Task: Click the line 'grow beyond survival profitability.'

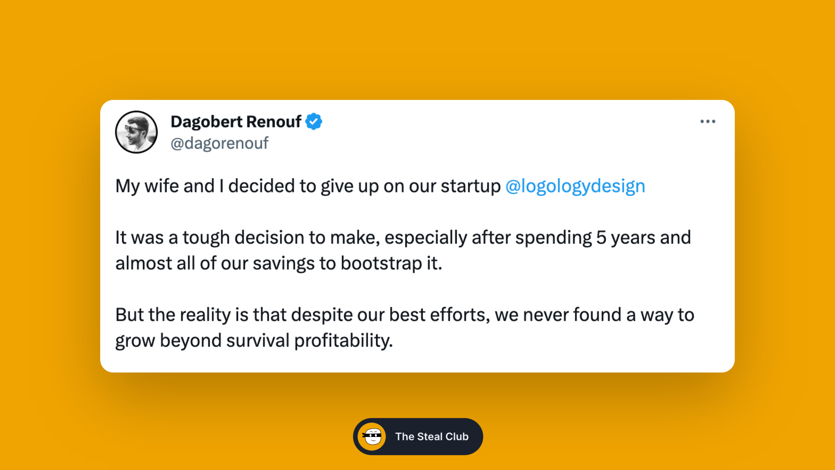Action: click(254, 341)
